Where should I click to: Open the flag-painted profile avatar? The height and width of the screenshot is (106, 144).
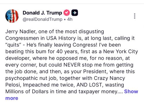click(12, 16)
